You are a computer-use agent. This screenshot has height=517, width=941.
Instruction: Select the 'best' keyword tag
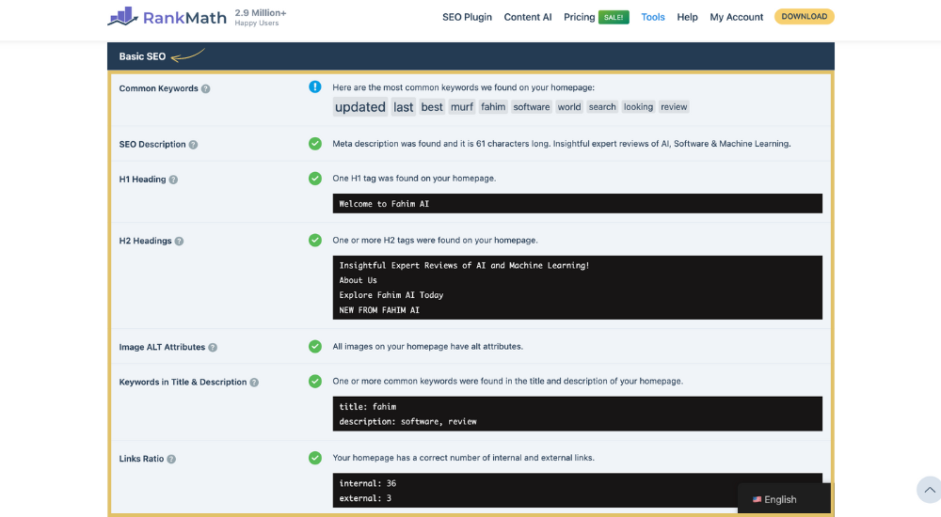[432, 107]
